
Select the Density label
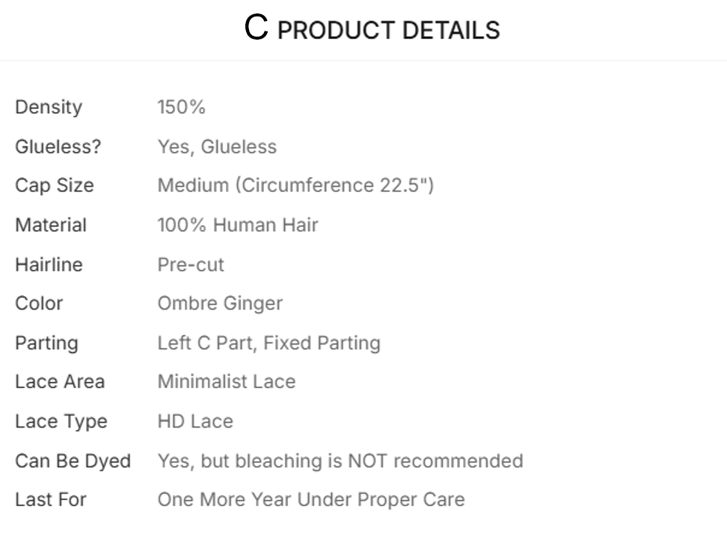49,107
